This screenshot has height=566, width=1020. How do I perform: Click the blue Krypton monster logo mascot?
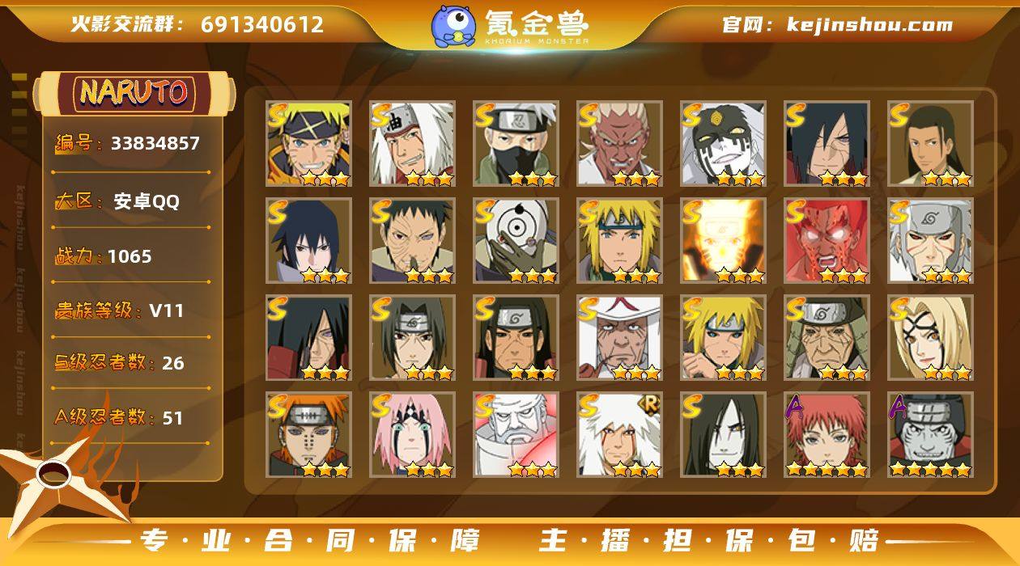click(x=453, y=26)
